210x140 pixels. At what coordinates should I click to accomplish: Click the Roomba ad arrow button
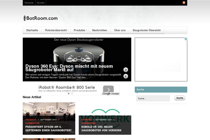pos(108,89)
